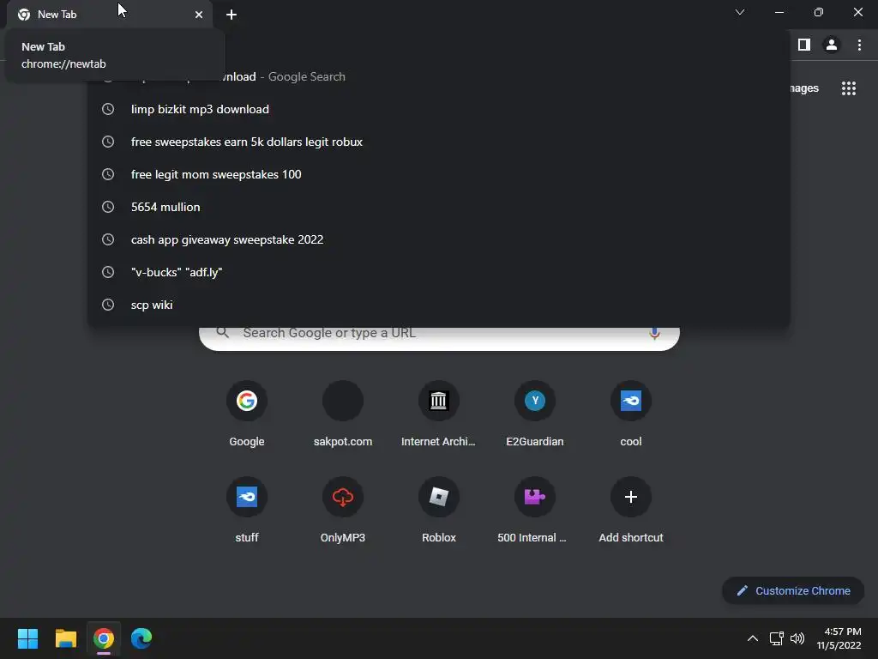The height and width of the screenshot is (659, 878).
Task: Open a new tab with the plus button
Action: coord(232,15)
